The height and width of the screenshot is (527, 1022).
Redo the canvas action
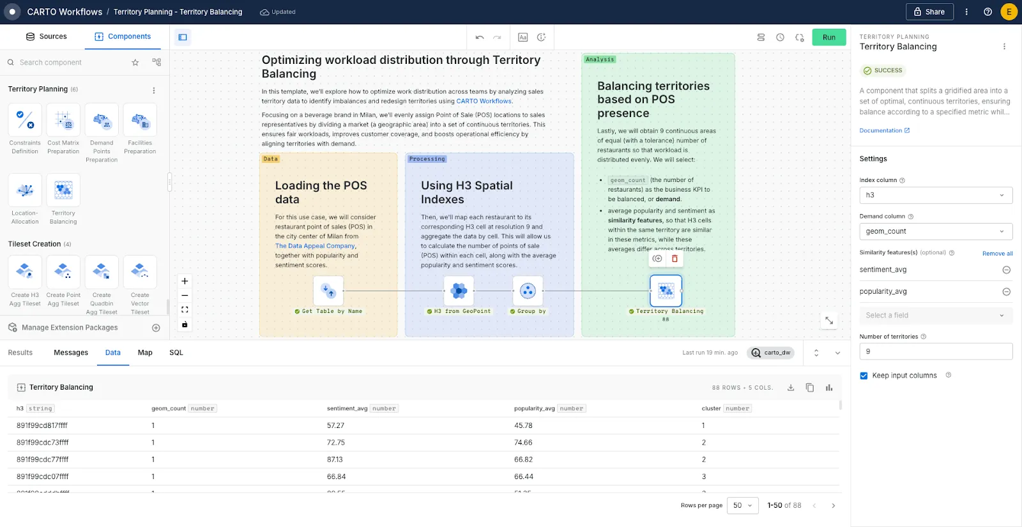497,37
